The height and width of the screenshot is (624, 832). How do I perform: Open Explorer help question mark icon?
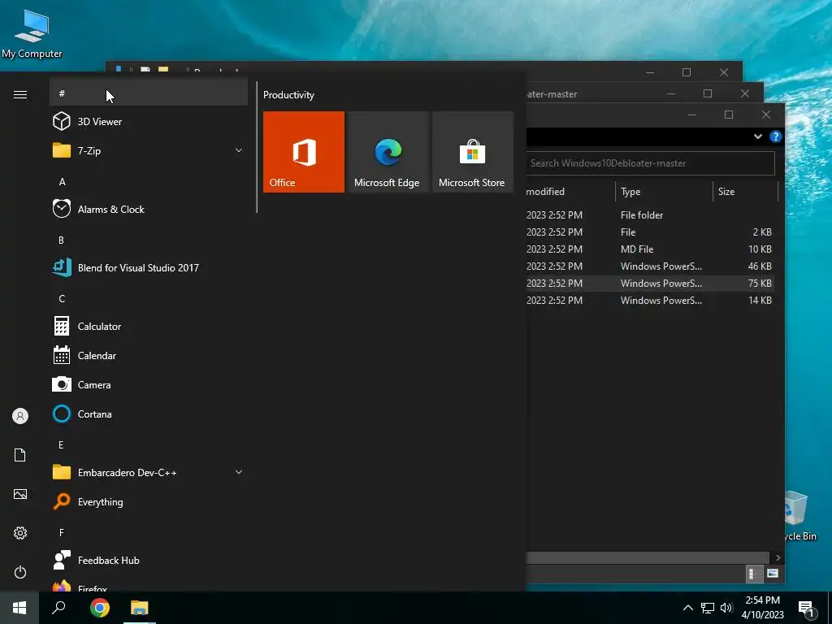point(776,136)
